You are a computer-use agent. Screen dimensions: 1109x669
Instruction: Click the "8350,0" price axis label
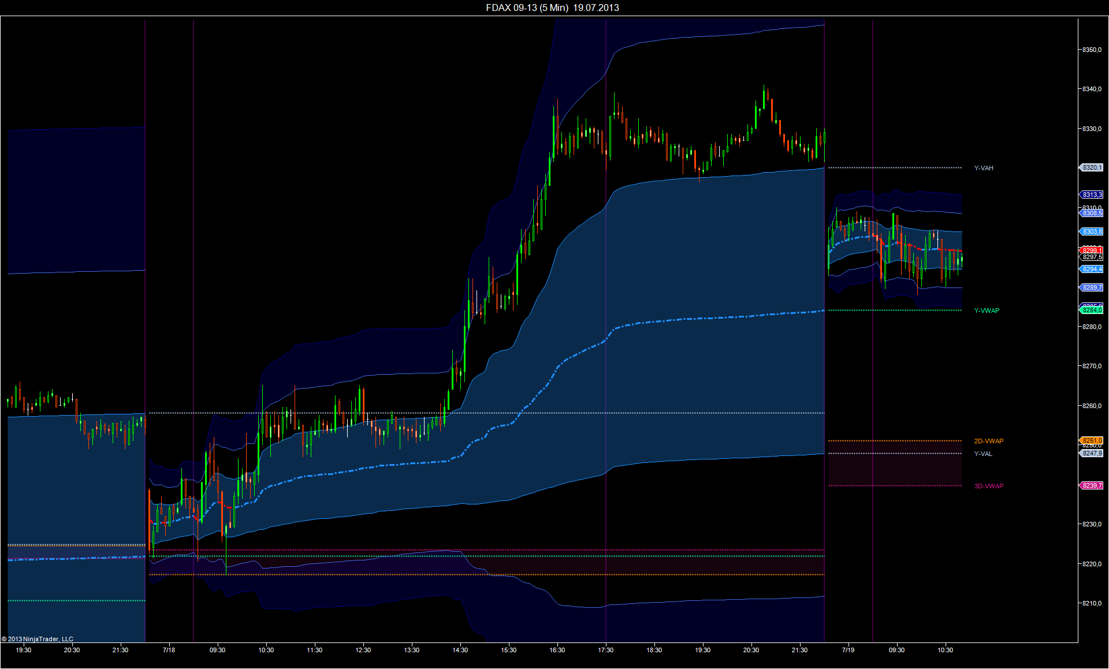pos(1092,50)
